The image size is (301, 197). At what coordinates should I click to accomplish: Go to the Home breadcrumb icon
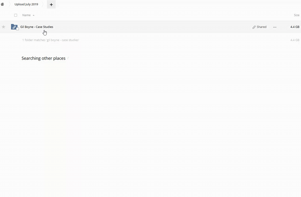click(x=2, y=4)
